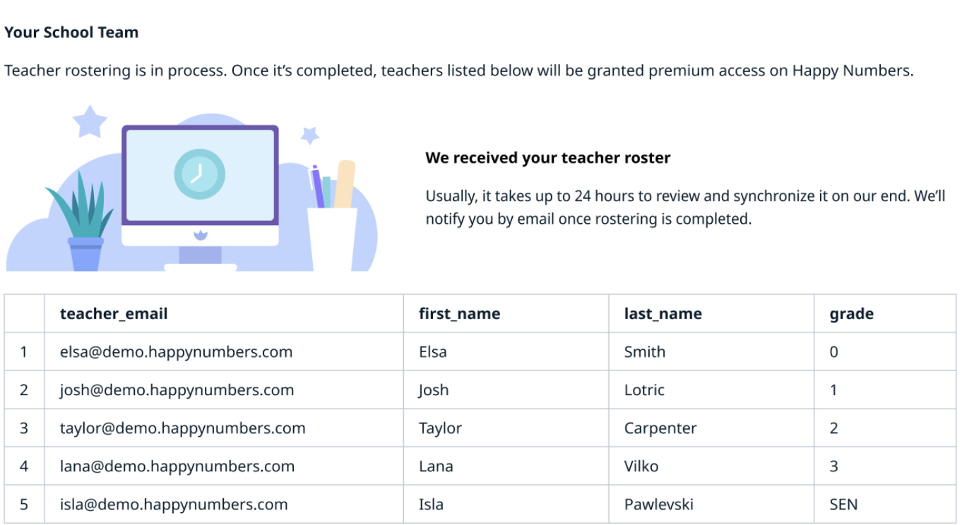Select the first_name column header
962x525 pixels.
[459, 314]
